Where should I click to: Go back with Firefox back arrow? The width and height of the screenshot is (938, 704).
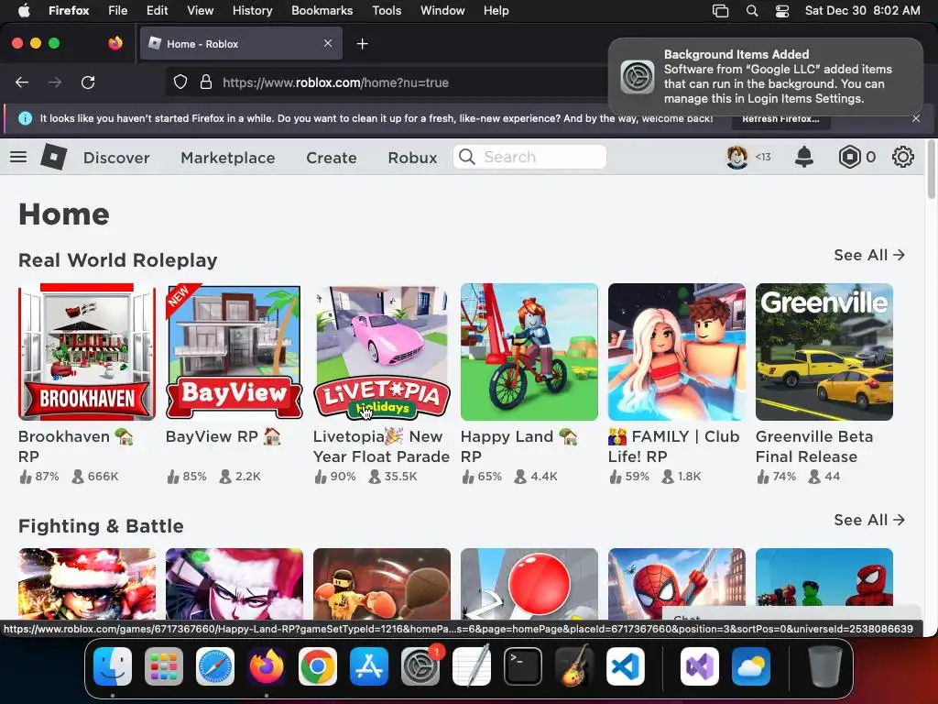coord(22,82)
